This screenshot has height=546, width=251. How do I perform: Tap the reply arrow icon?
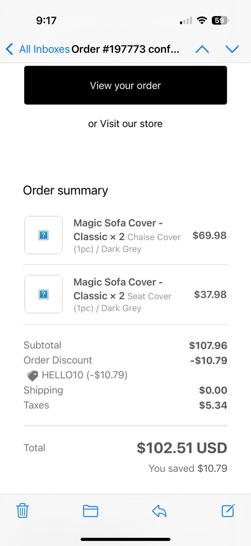coord(159,511)
